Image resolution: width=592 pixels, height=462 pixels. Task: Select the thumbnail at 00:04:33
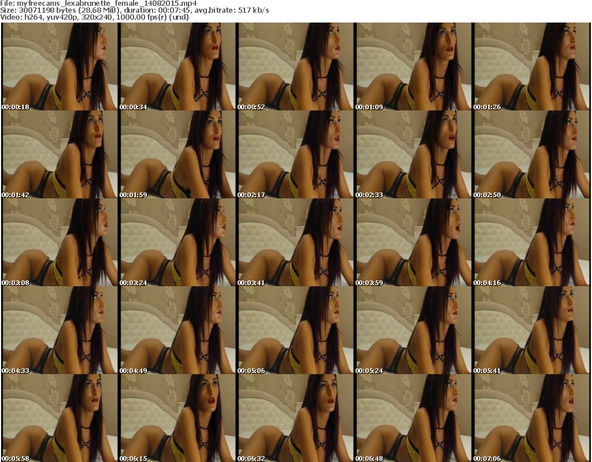click(x=60, y=330)
